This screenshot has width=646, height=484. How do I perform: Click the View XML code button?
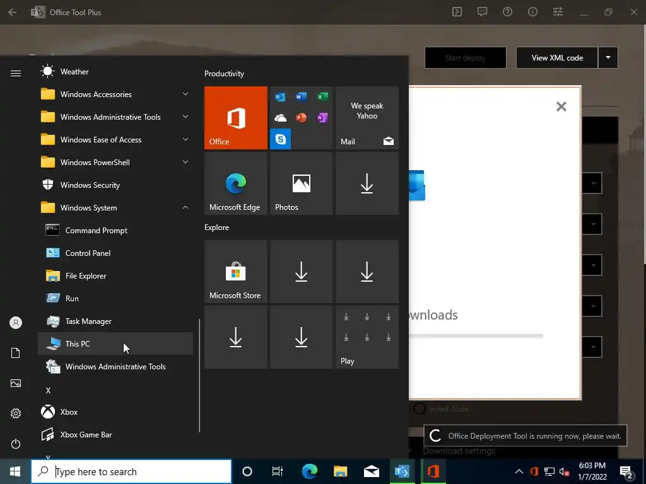pyautogui.click(x=557, y=57)
